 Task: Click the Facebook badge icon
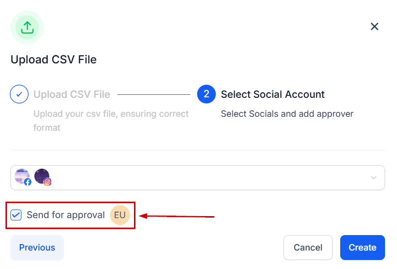28,182
